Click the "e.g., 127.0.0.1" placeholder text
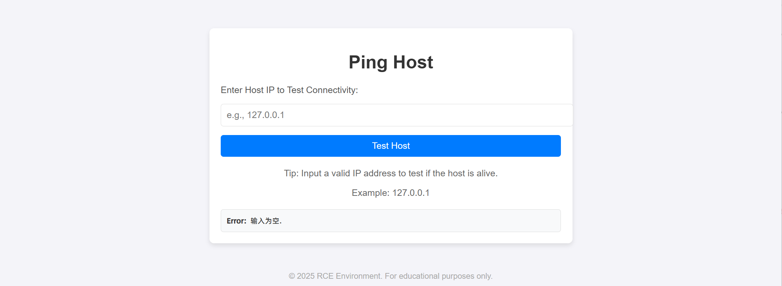This screenshot has height=286, width=782. [x=256, y=115]
